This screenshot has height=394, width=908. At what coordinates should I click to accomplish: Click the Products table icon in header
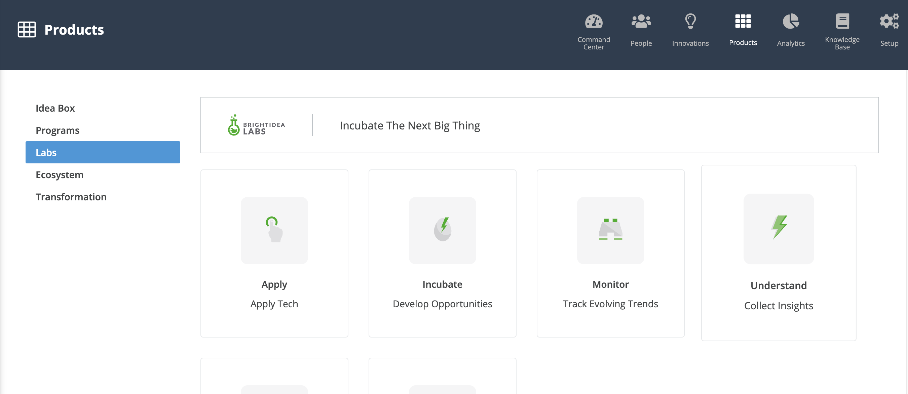pyautogui.click(x=27, y=29)
